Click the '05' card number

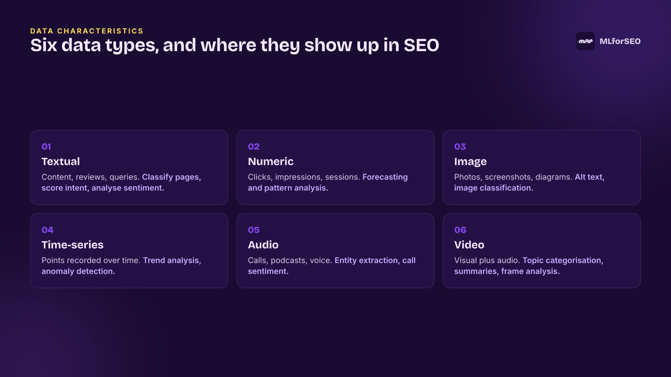pyautogui.click(x=254, y=230)
